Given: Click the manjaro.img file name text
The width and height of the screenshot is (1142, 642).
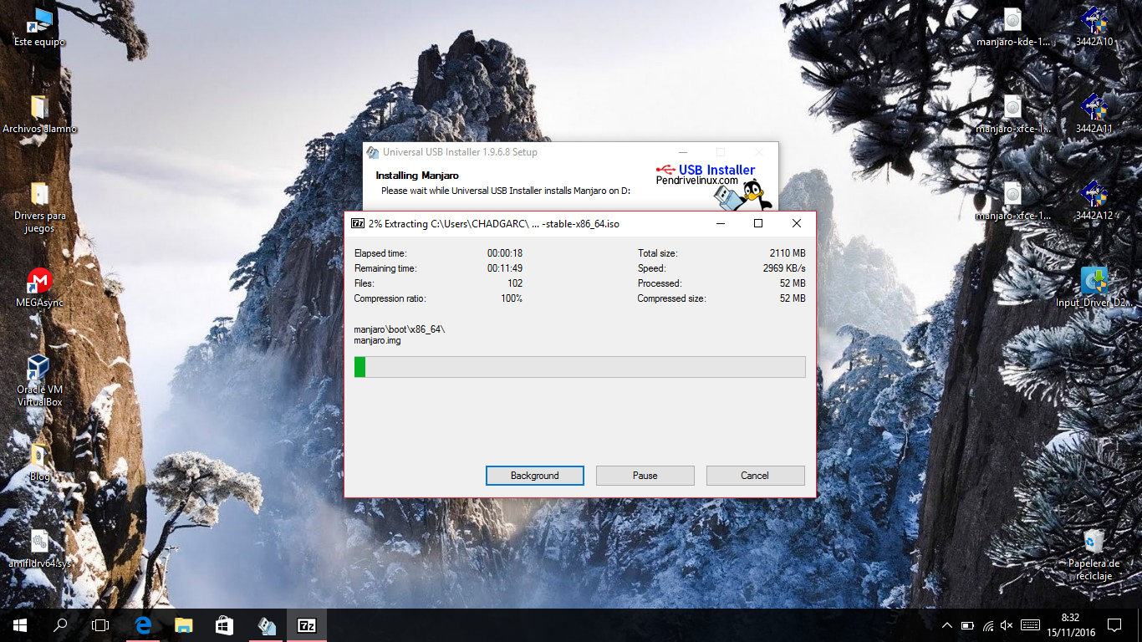Looking at the screenshot, I should (377, 340).
